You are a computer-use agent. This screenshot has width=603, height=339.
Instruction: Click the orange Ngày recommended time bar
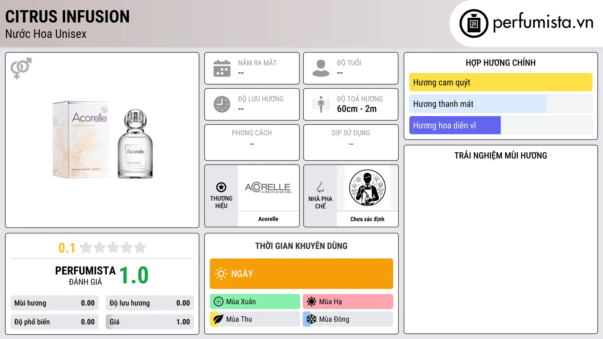click(301, 274)
